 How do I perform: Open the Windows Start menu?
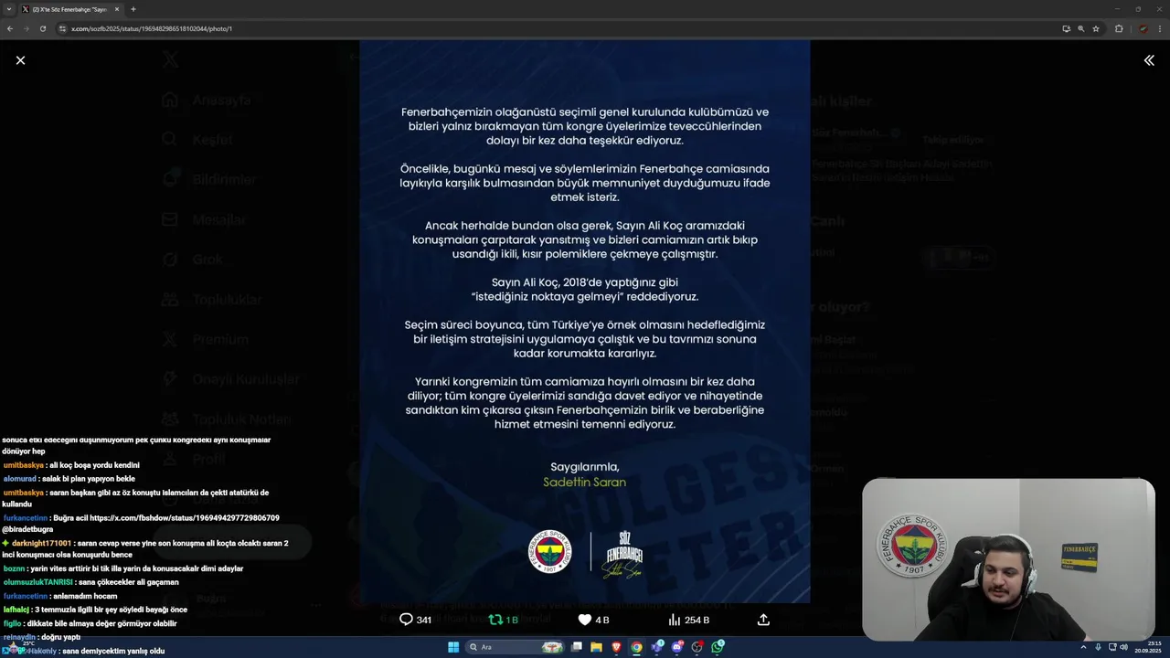tap(453, 647)
